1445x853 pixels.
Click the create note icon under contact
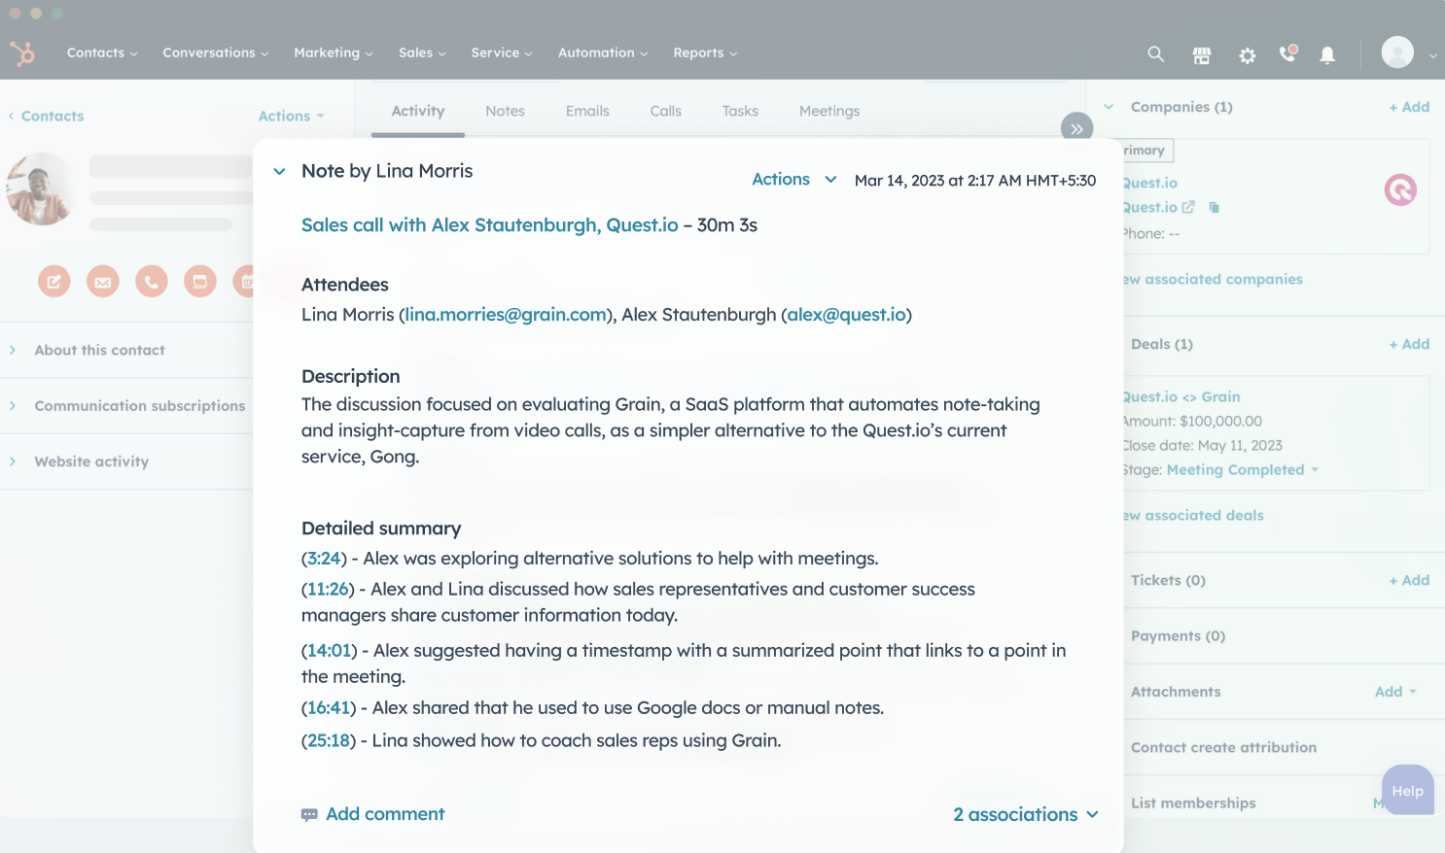click(x=54, y=282)
